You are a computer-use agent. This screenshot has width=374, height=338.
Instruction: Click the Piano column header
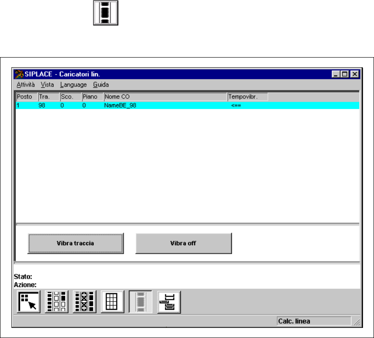click(x=92, y=97)
